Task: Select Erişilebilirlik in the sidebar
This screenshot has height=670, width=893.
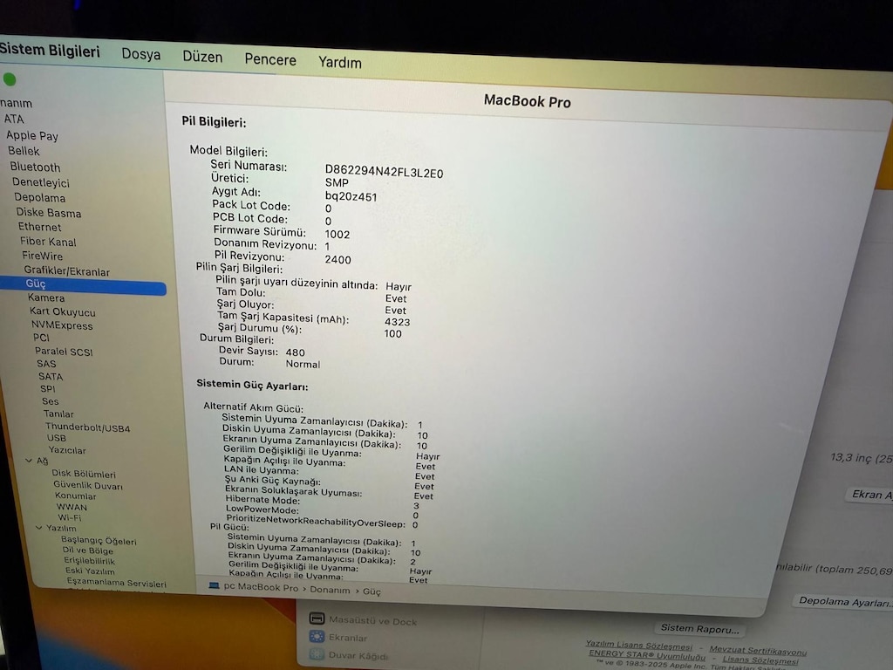Action: coord(90,561)
